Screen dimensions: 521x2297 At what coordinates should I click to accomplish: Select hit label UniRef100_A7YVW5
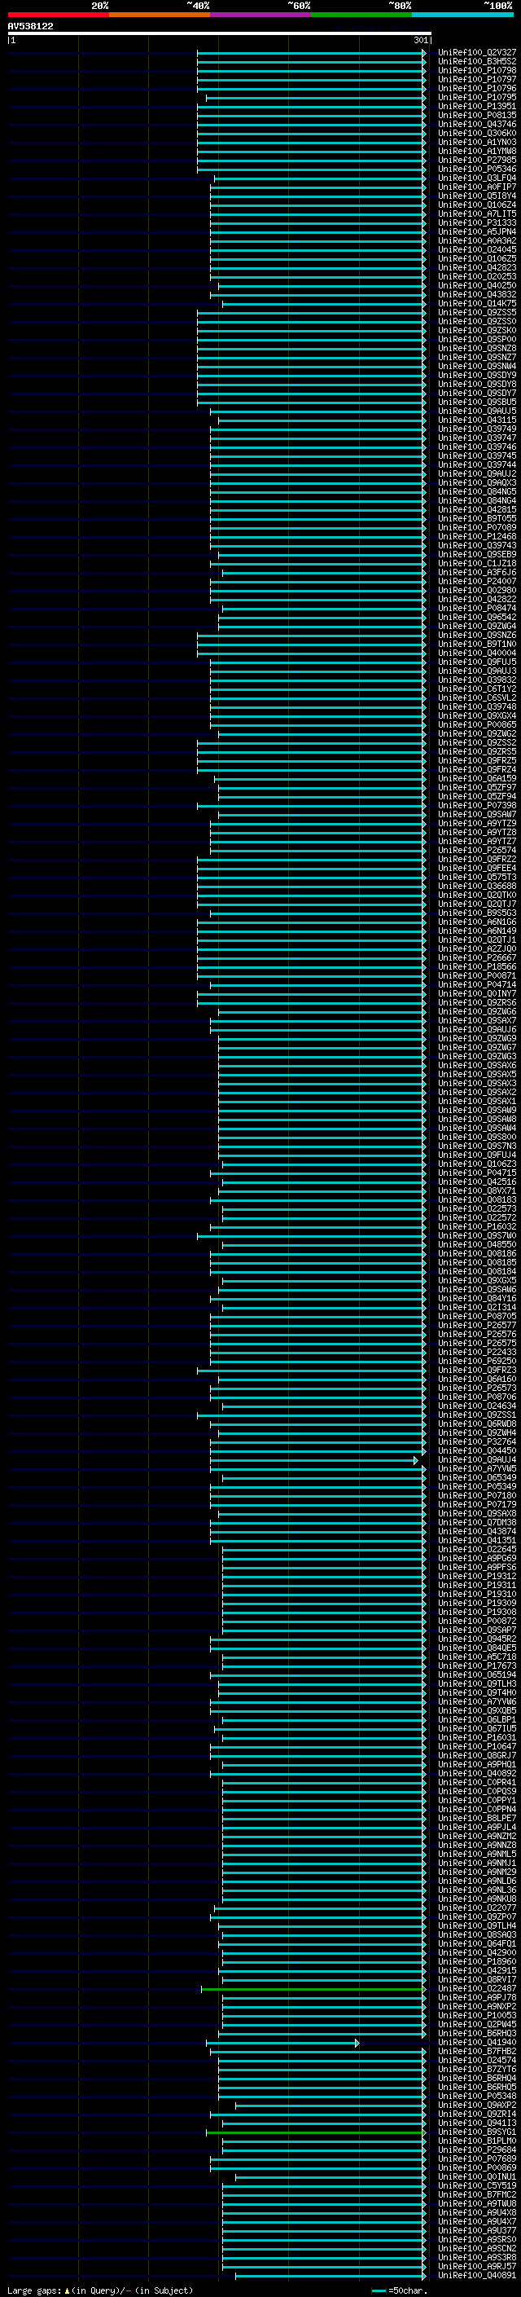[477, 1468]
